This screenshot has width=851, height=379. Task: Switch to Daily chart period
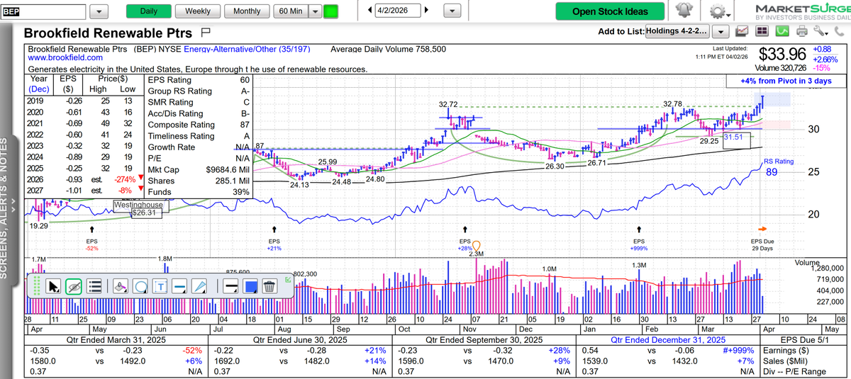(x=149, y=11)
